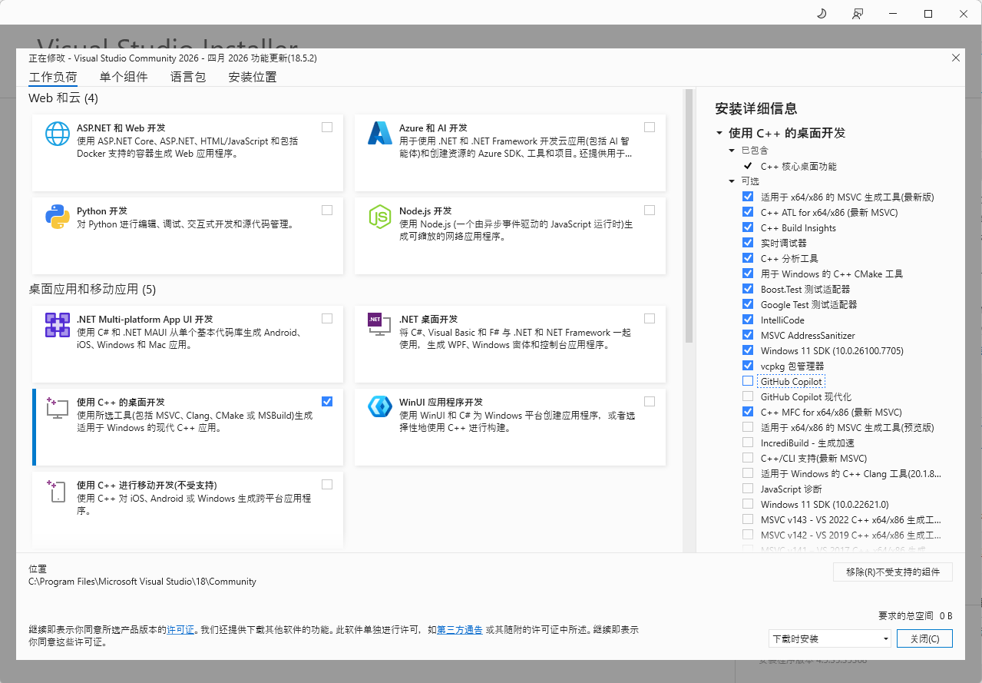
Task: Uncheck the IntelliCode component checkbox
Action: click(748, 320)
